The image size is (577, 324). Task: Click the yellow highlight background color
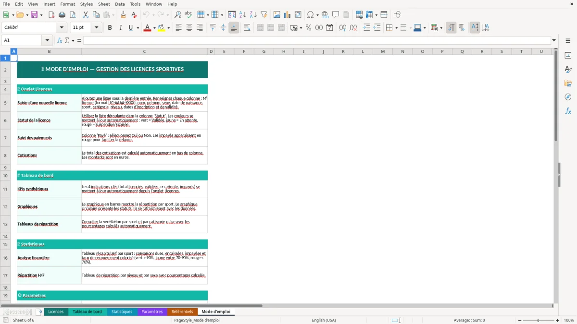[x=162, y=28]
